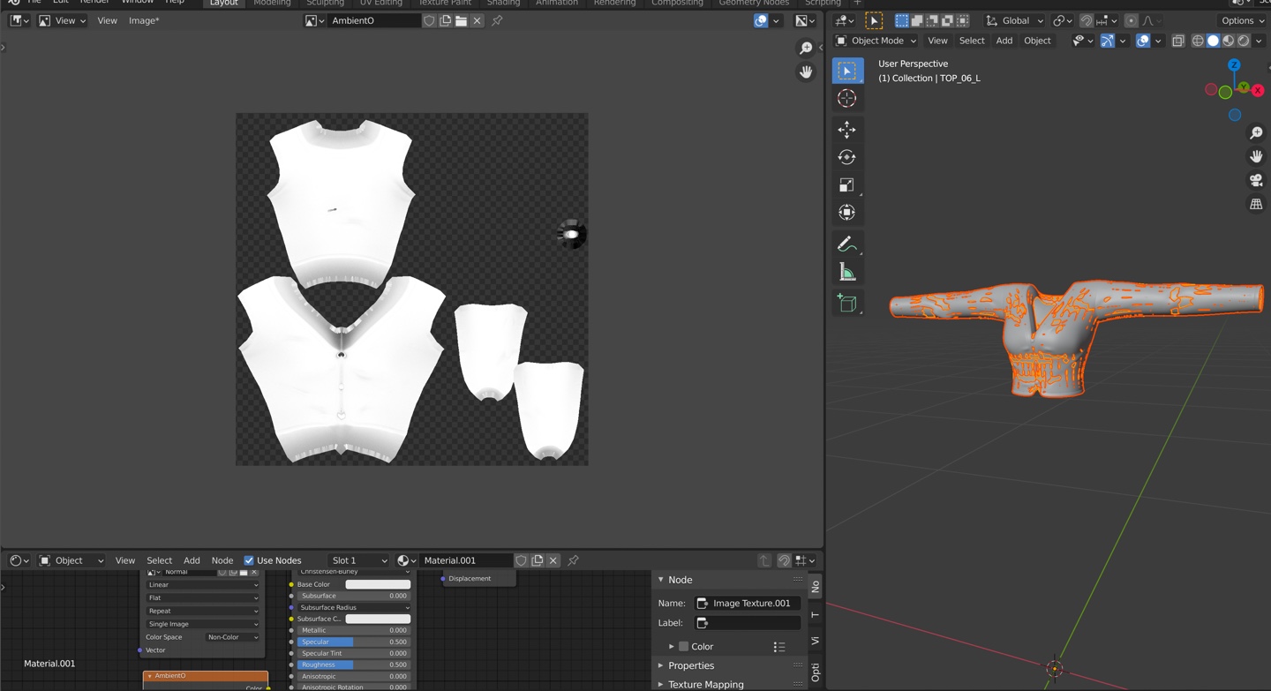This screenshot has height=691, width=1271.
Task: Choose the Add Cube tool
Action: point(846,304)
